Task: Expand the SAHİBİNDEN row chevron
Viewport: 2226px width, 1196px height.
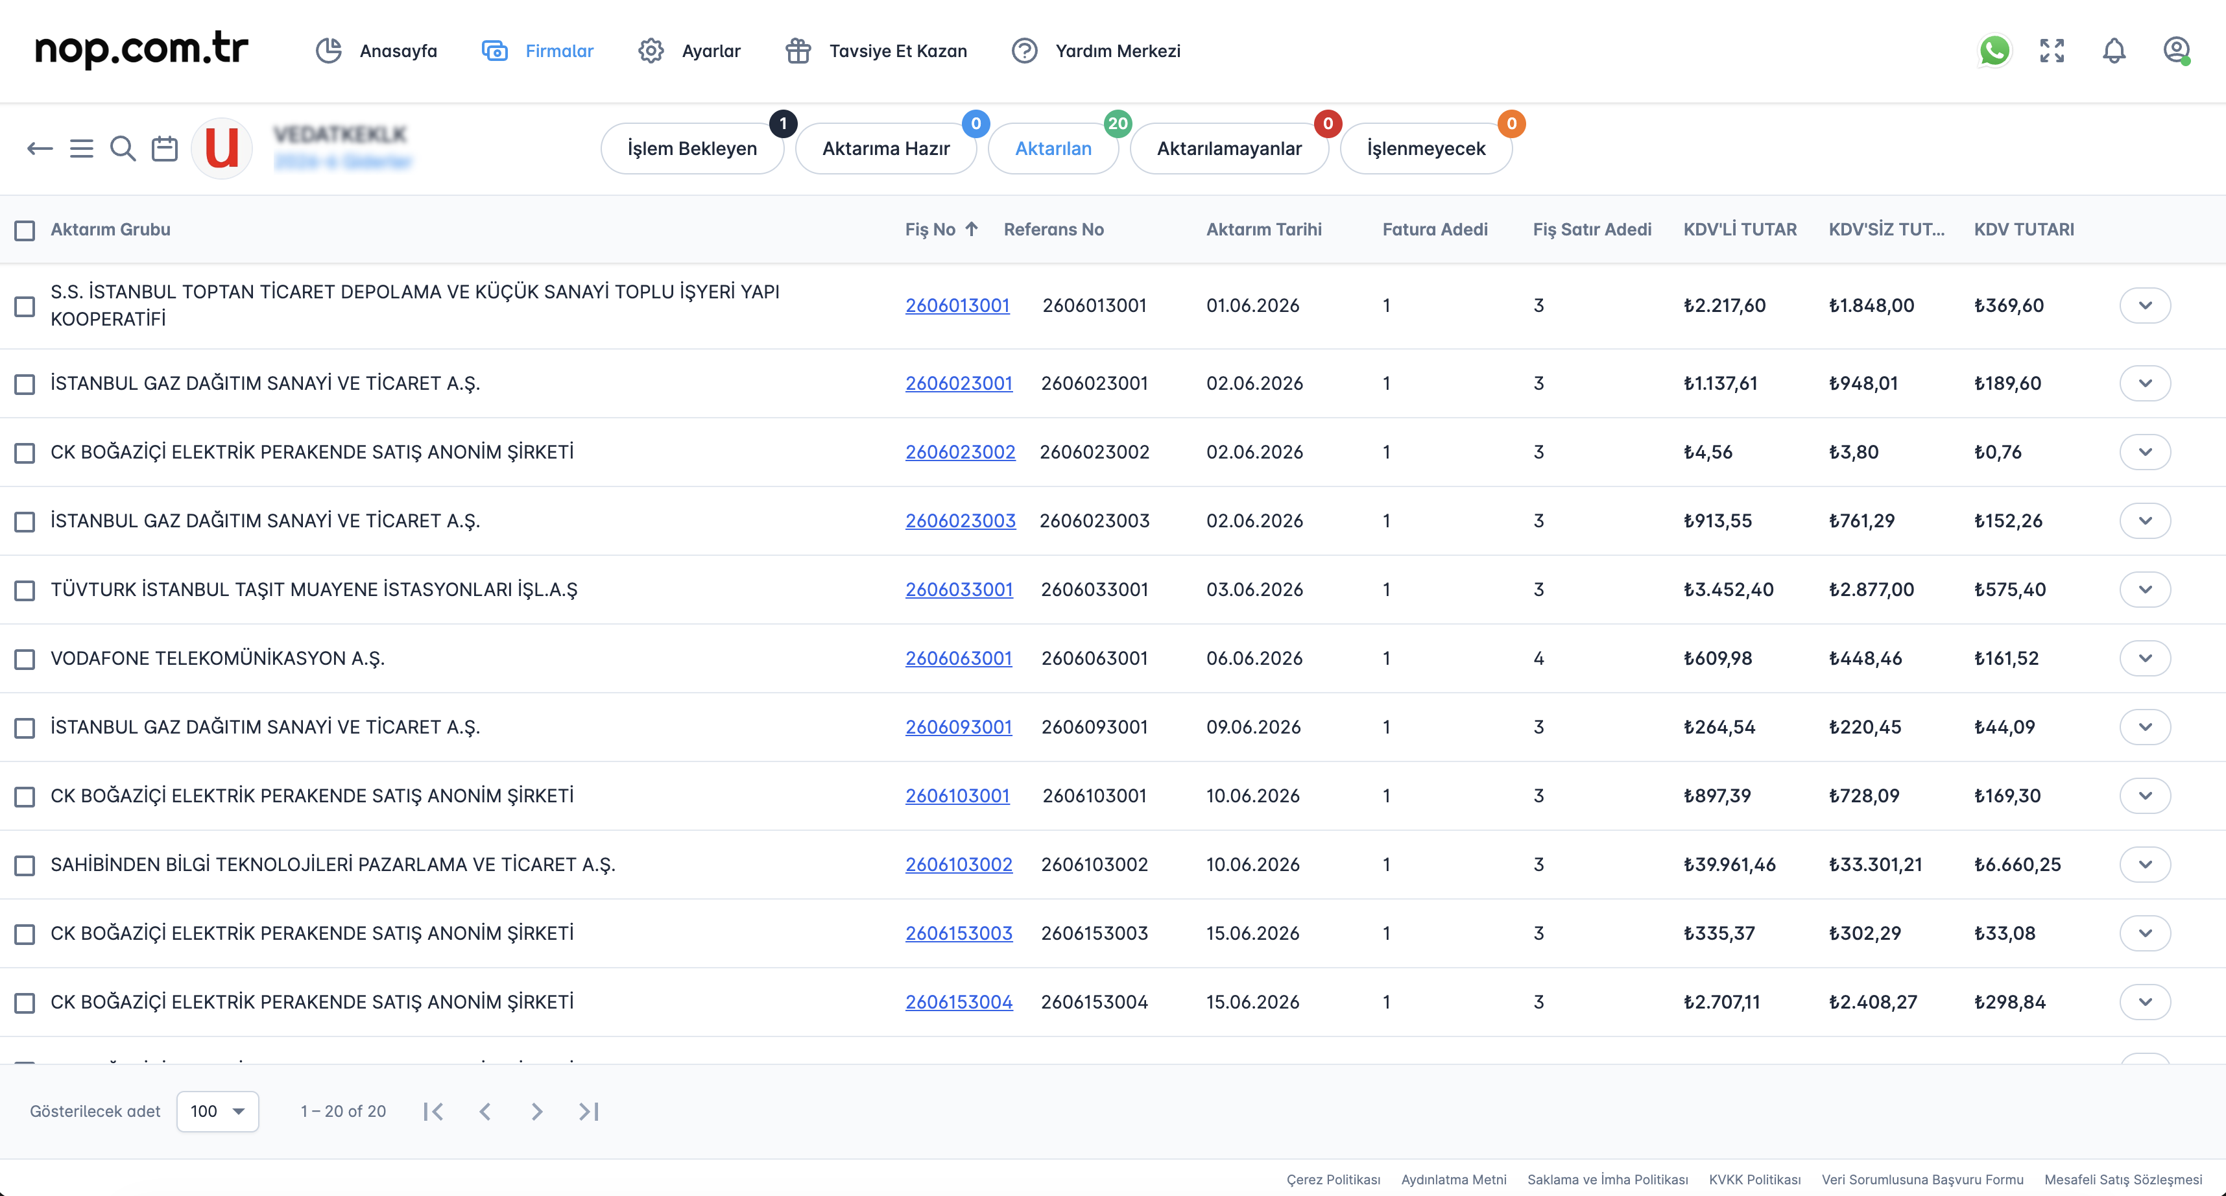Action: click(x=2145, y=864)
